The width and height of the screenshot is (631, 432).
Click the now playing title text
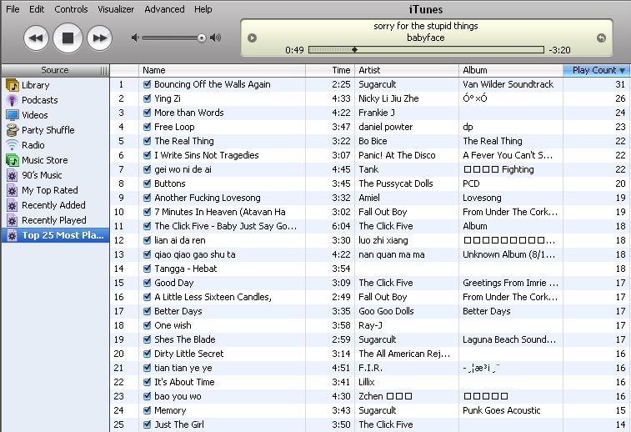pos(426,26)
